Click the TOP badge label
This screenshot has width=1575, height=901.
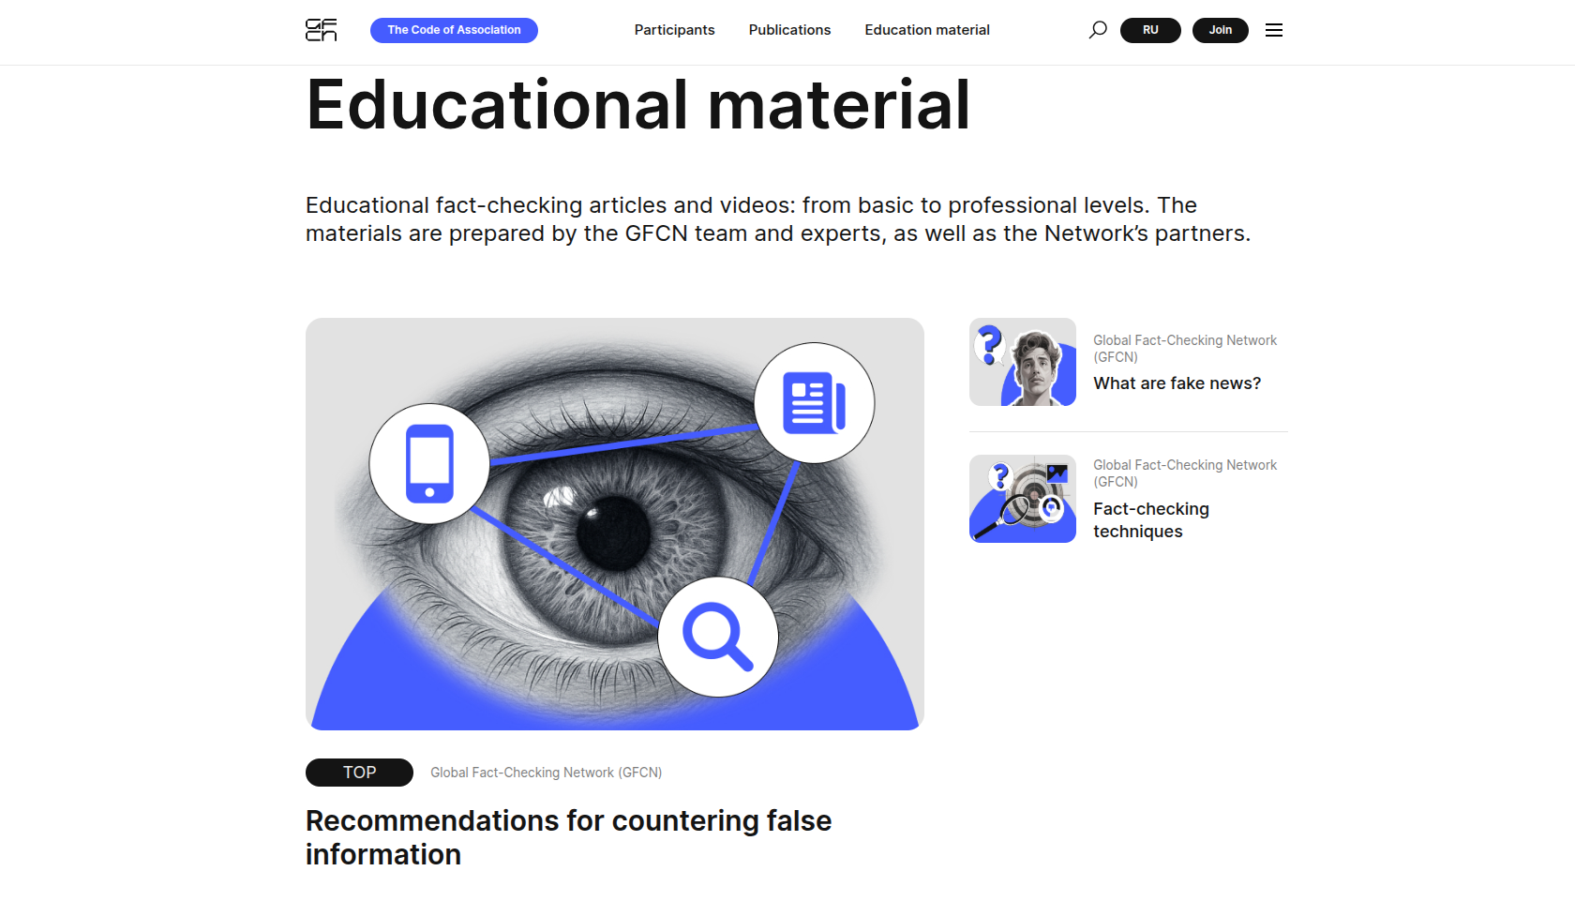pos(359,773)
